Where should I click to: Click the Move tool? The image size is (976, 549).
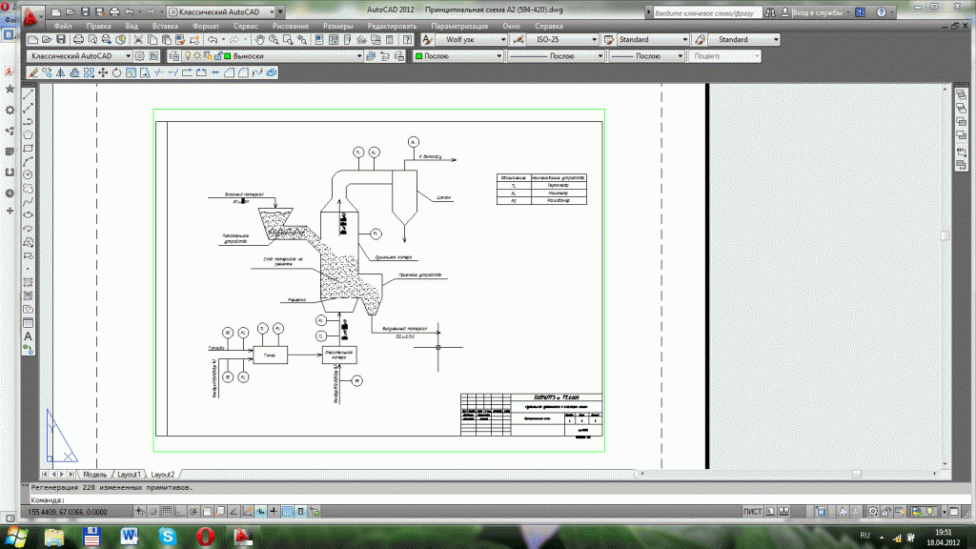[103, 72]
